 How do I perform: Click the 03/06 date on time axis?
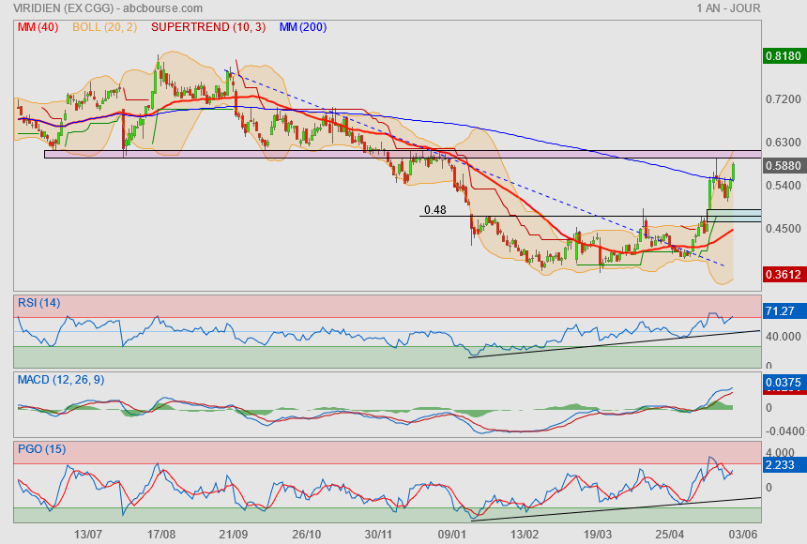743,534
